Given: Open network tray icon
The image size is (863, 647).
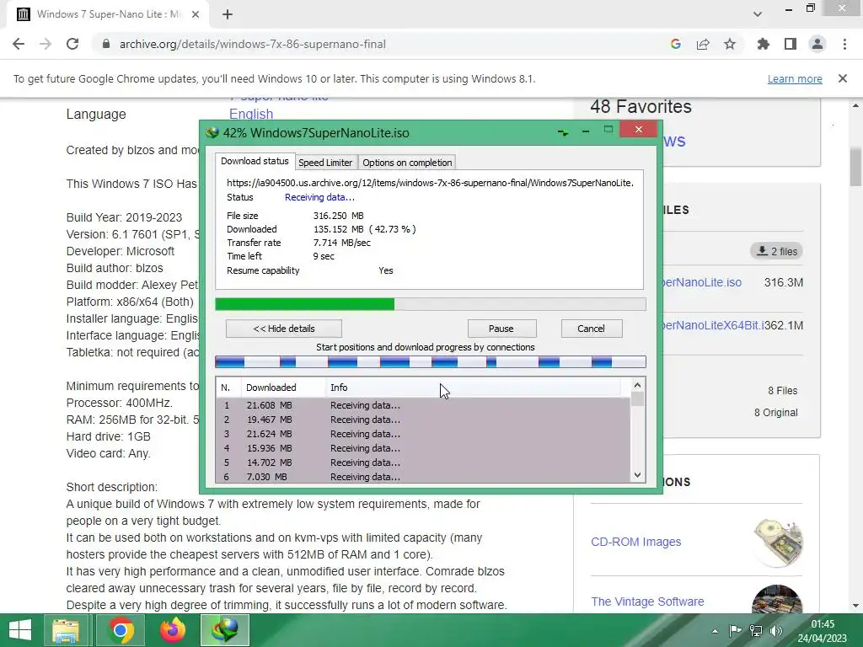Looking at the screenshot, I should 756,631.
